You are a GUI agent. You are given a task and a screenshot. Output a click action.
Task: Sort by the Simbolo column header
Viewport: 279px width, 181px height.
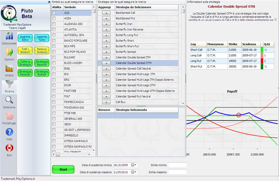(77, 7)
